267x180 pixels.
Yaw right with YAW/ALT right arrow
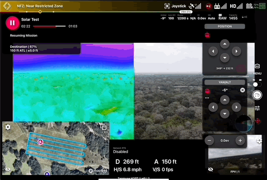tap(237, 107)
